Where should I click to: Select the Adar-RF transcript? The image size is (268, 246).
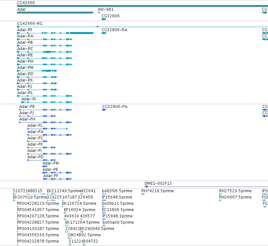click(x=55, y=33)
